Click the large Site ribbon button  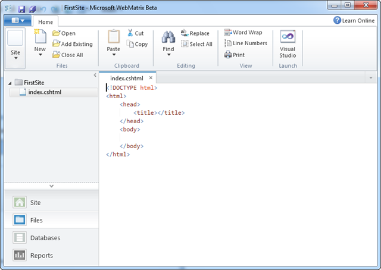tap(15, 48)
